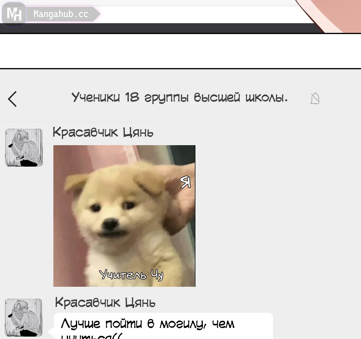This screenshot has width=361, height=339.
Task: Tap Красавчик Цянь's avatar beside puppy image
Action: [x=24, y=148]
